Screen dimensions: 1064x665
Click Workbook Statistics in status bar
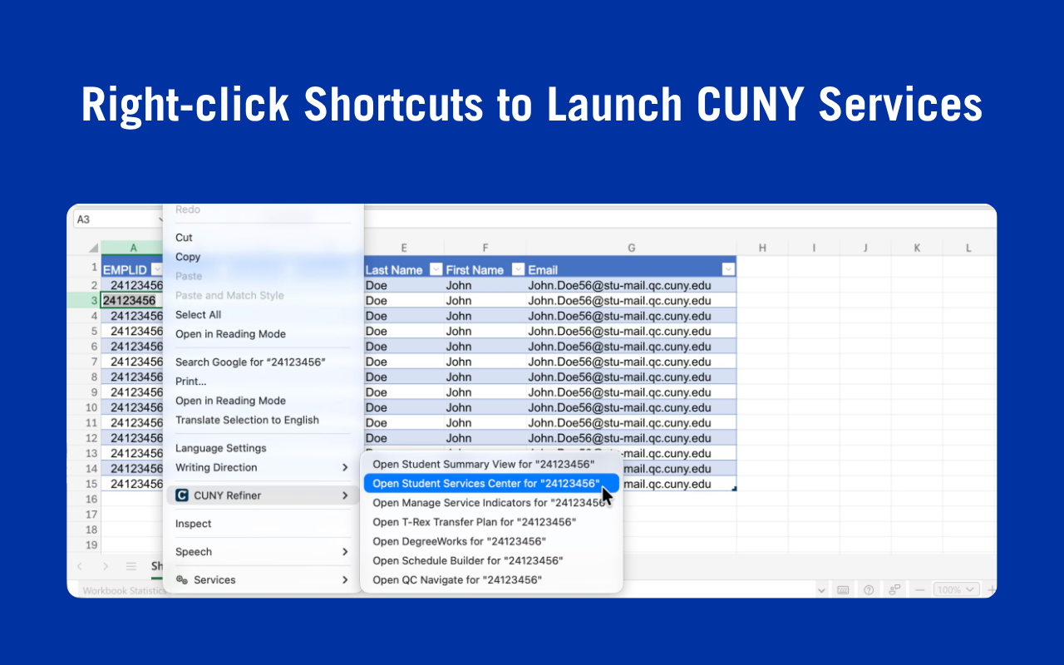(x=125, y=590)
